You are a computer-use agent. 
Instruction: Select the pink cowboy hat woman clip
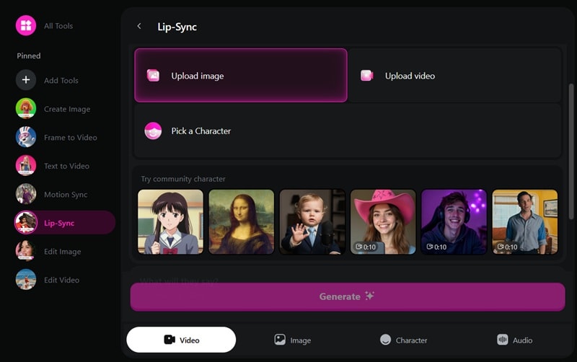(x=383, y=222)
